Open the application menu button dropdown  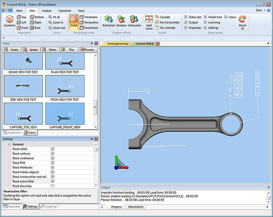pos(7,10)
